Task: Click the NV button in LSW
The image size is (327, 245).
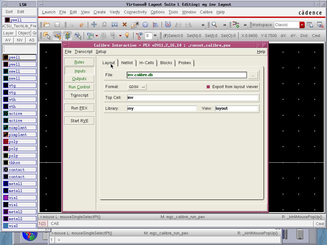Action: pos(19,40)
